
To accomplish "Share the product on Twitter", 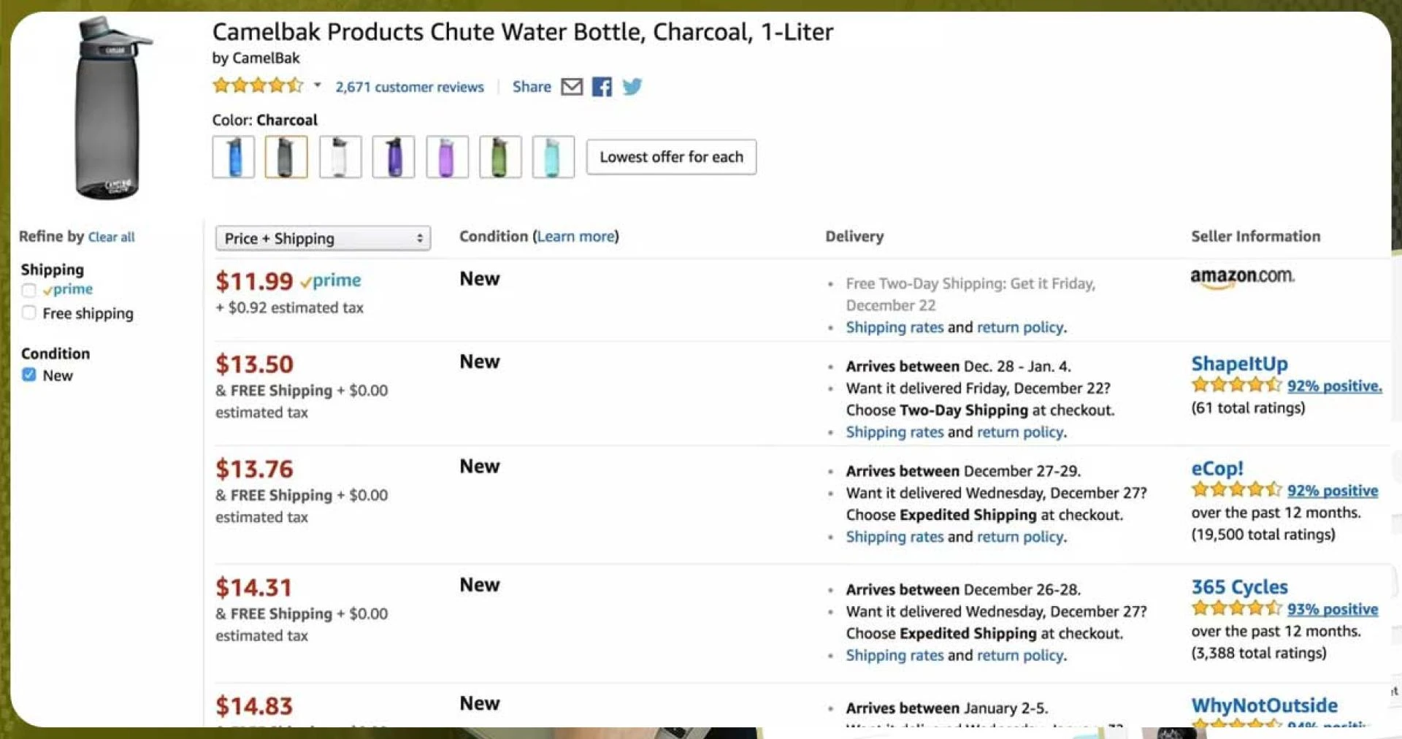I will coord(632,87).
